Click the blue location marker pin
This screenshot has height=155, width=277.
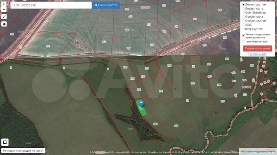(x=141, y=103)
